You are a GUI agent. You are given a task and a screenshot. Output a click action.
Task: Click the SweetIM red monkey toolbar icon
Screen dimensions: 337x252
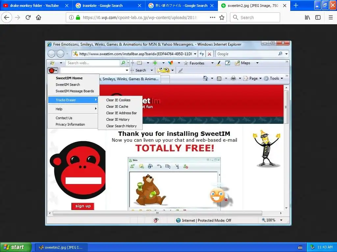(x=52, y=70)
